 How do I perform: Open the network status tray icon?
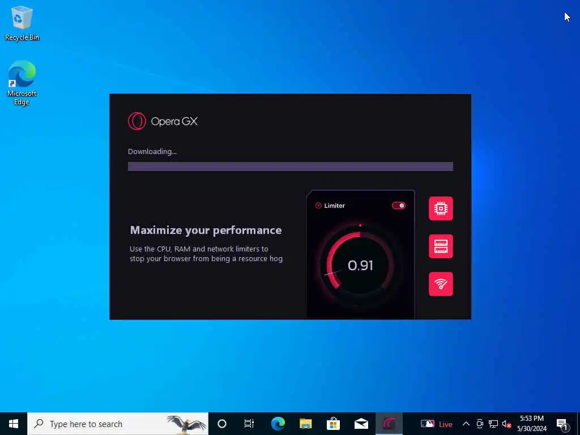coord(493,424)
